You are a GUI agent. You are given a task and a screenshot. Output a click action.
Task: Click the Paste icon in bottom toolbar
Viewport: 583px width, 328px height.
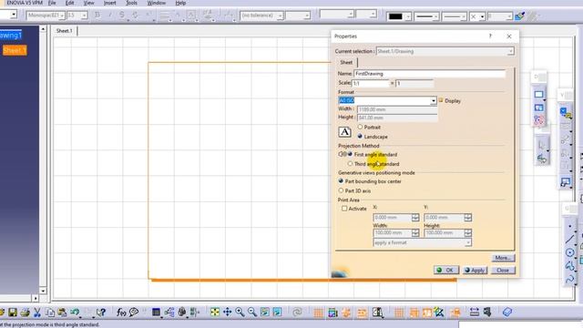click(x=62, y=312)
